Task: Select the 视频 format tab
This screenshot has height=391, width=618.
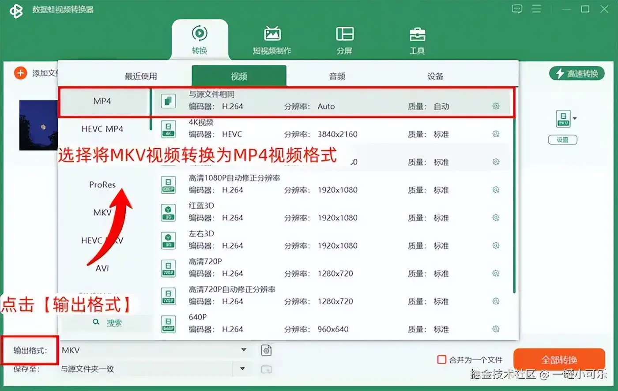Action: [x=239, y=76]
